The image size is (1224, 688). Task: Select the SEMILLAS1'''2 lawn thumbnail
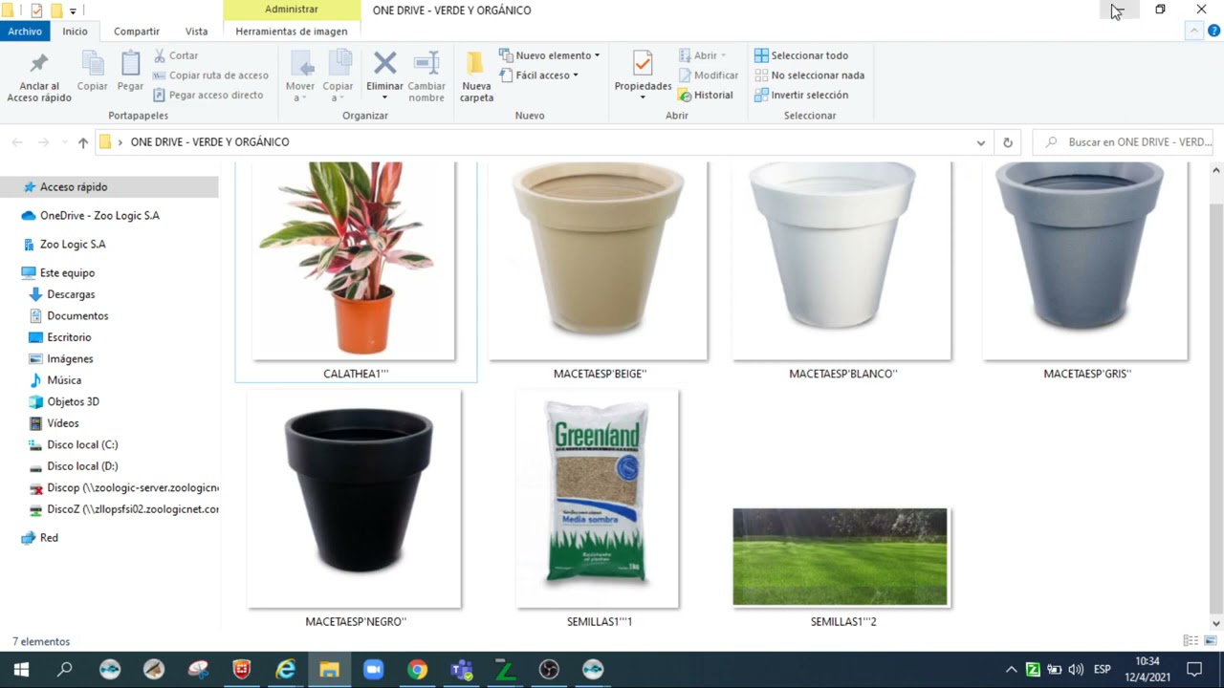click(x=841, y=557)
